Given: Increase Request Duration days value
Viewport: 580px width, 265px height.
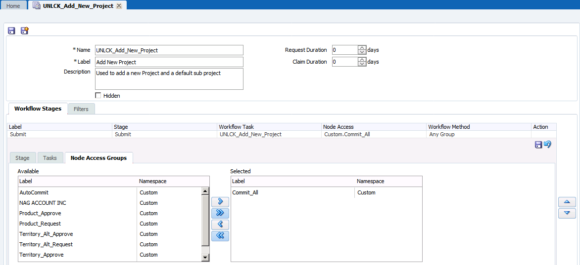Looking at the screenshot, I should (x=362, y=48).
